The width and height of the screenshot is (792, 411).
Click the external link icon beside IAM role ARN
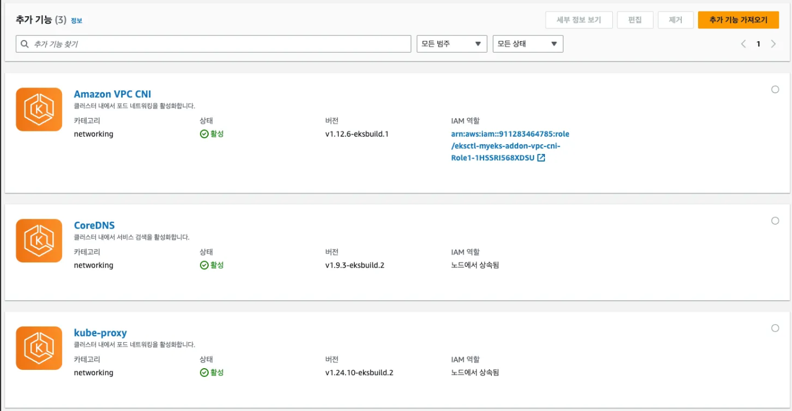(541, 157)
